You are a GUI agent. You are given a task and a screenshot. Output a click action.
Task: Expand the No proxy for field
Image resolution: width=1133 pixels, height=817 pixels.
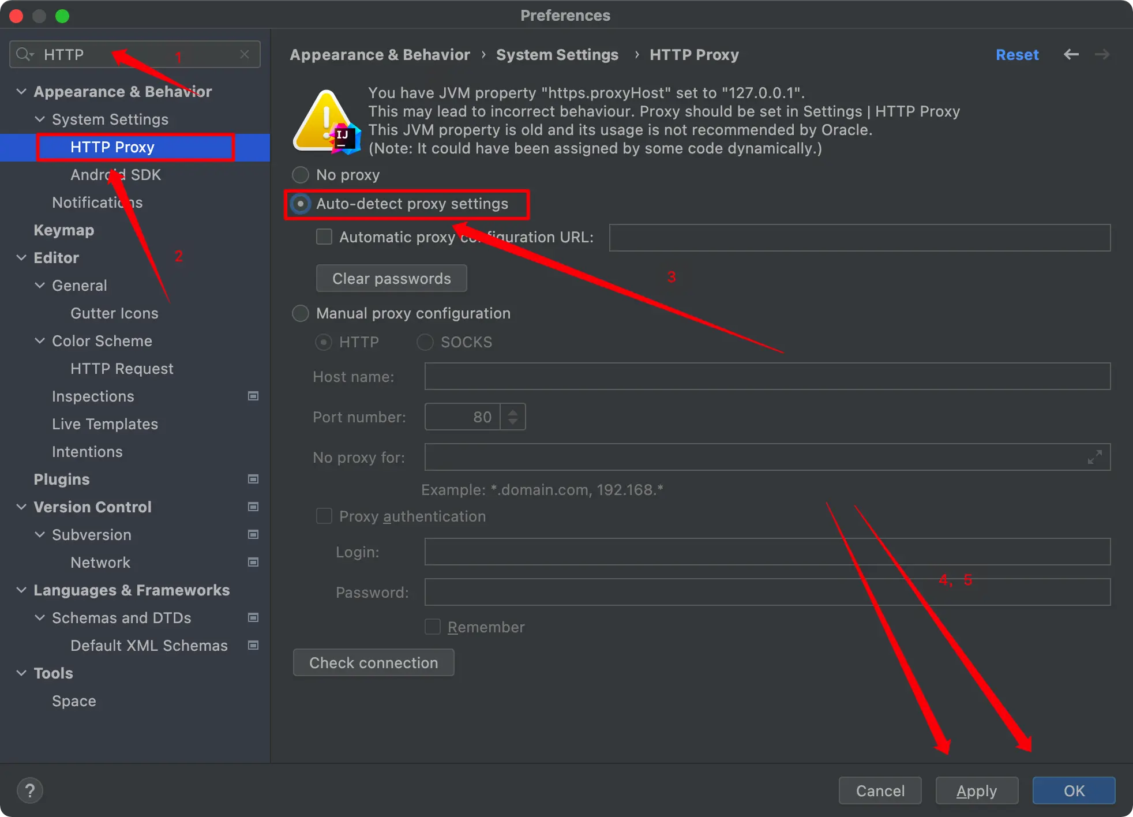pyautogui.click(x=1094, y=457)
